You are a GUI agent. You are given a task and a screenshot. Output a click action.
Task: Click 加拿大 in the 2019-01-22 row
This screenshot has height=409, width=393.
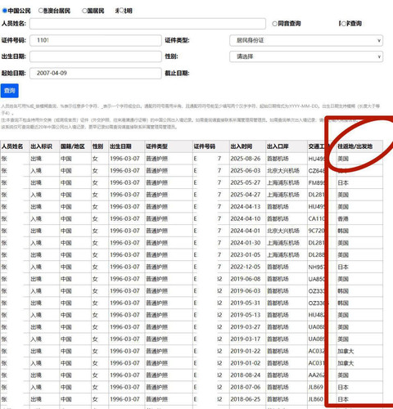click(x=346, y=351)
